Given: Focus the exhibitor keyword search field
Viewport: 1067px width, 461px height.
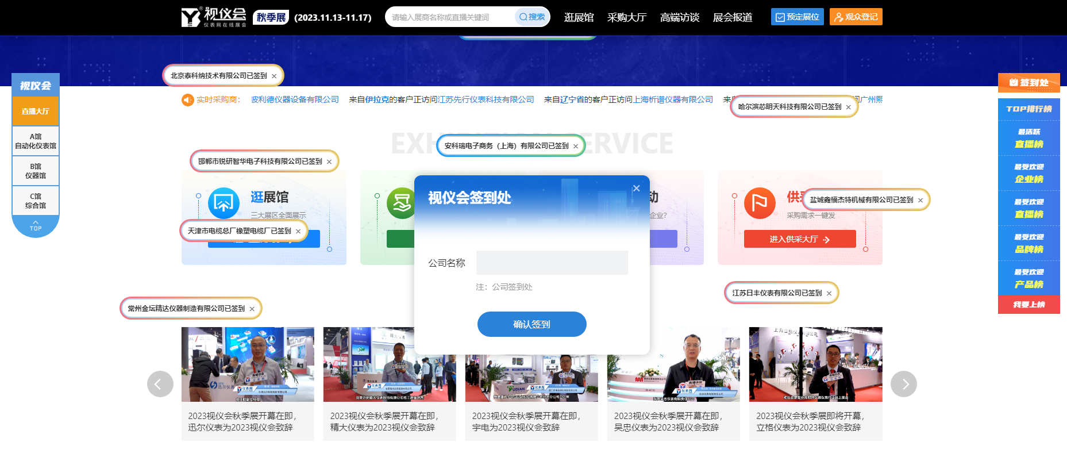Looking at the screenshot, I should tap(451, 17).
